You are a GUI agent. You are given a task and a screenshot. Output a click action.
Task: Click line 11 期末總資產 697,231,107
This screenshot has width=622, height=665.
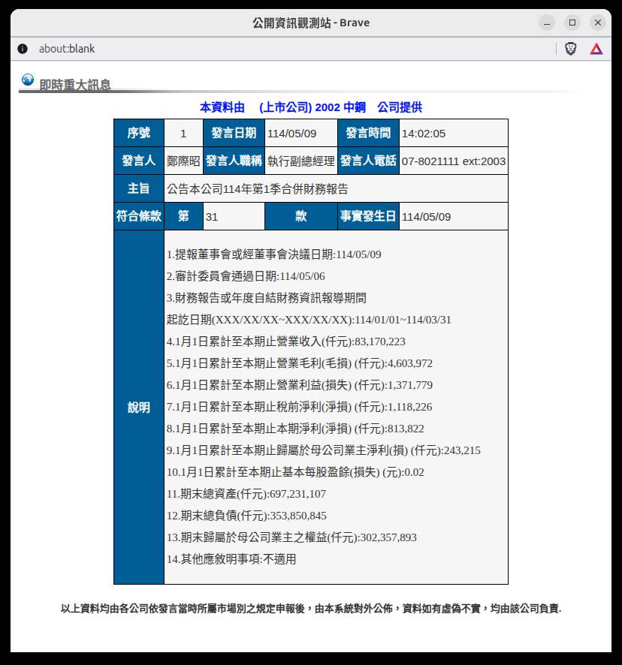(246, 494)
